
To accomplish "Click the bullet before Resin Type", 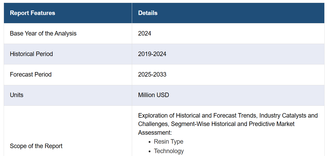I will click(150, 142).
